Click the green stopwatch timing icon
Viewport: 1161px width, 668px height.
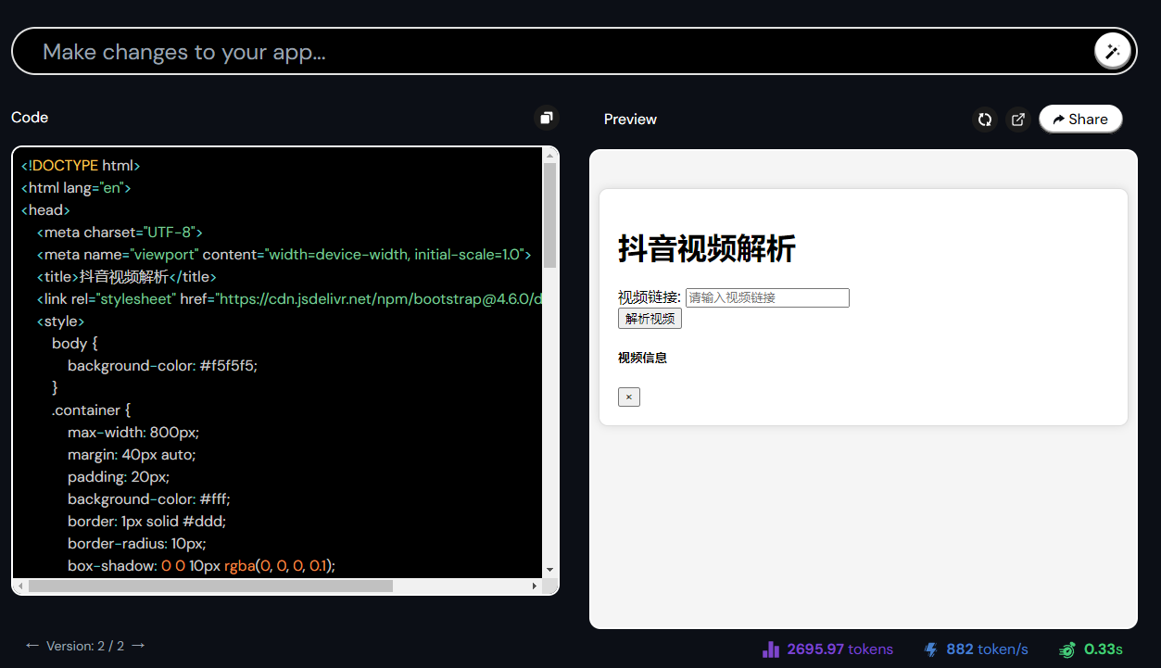point(1066,649)
